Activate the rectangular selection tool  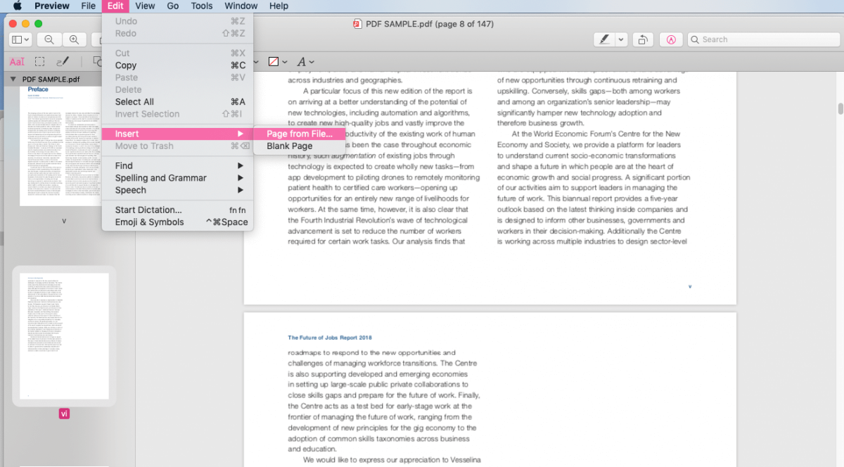click(x=40, y=61)
